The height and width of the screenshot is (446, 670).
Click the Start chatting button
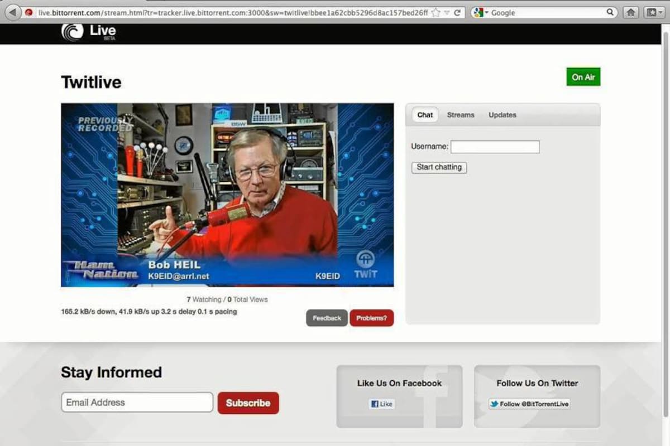[439, 167]
